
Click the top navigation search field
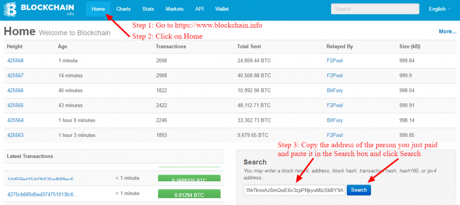point(375,9)
